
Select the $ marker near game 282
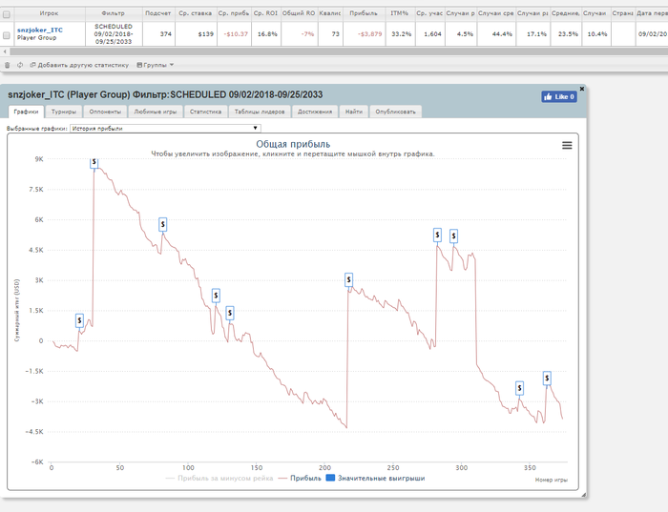(437, 235)
